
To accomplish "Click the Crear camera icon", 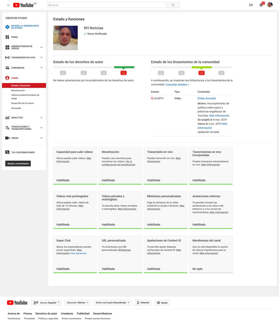I will point(7,138).
